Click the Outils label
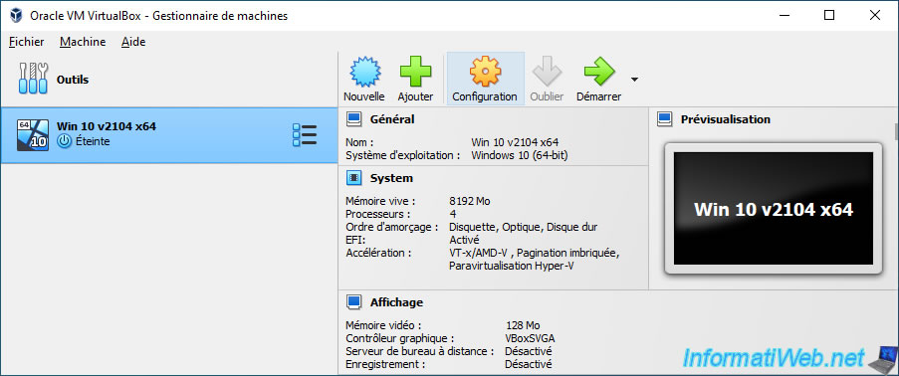The width and height of the screenshot is (899, 376). click(x=73, y=80)
